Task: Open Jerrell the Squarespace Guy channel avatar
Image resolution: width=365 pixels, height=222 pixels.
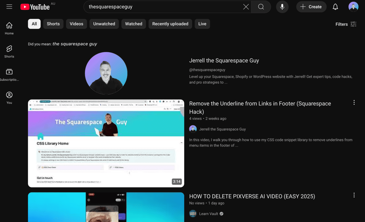Action: coord(106,73)
